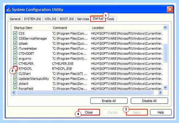This screenshot has width=179, height=123.
Task: Toggle the CS6ServiceManager checkbox
Action: (x=15, y=39)
